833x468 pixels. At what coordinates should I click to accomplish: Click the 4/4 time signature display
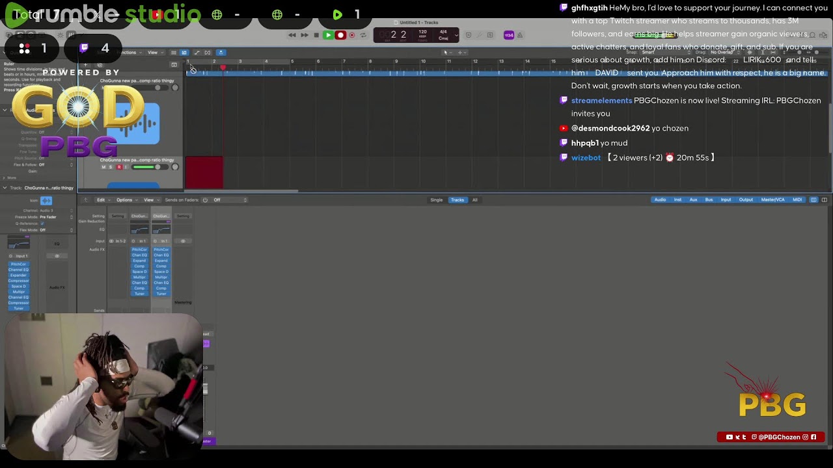[443, 32]
